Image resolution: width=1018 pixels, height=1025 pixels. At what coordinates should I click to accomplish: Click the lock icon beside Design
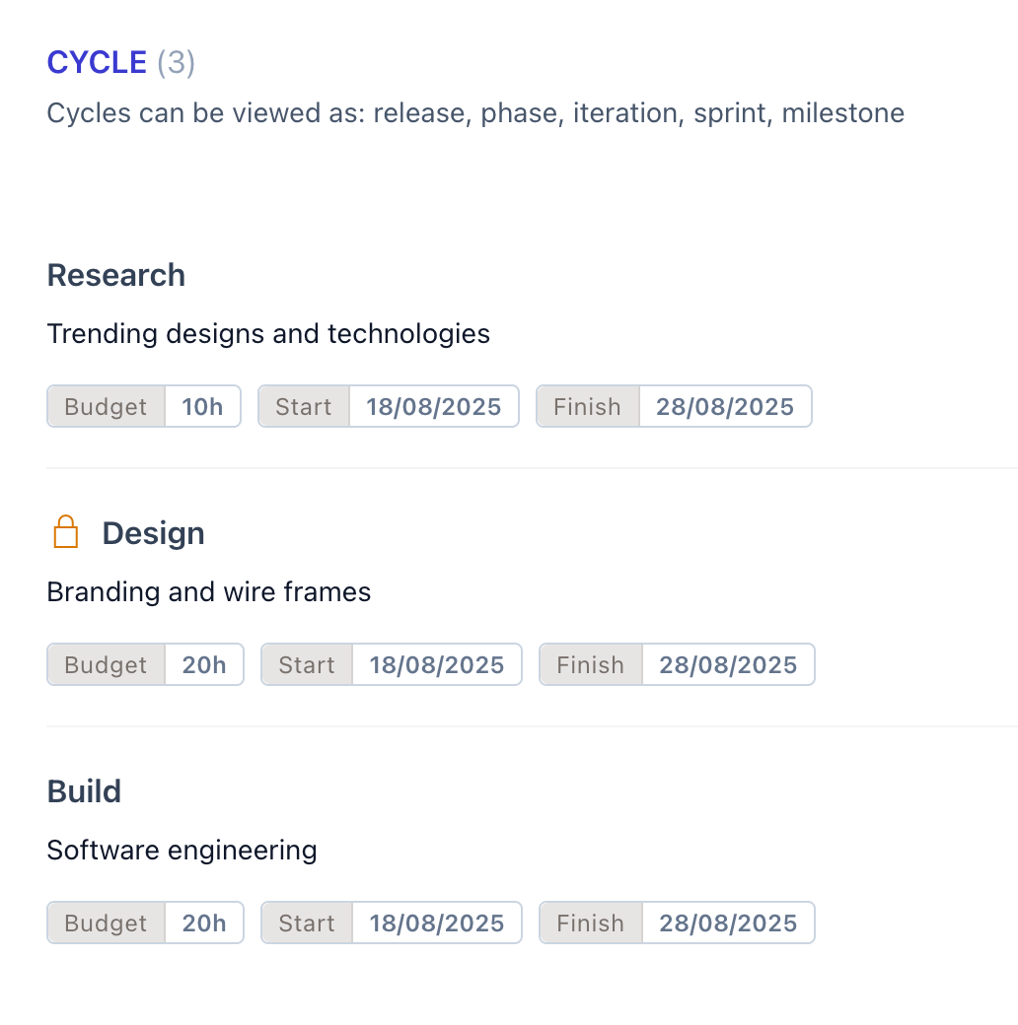tap(65, 533)
